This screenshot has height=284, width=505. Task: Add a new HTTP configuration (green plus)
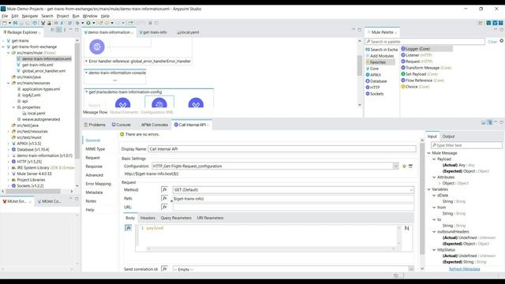[404, 166]
